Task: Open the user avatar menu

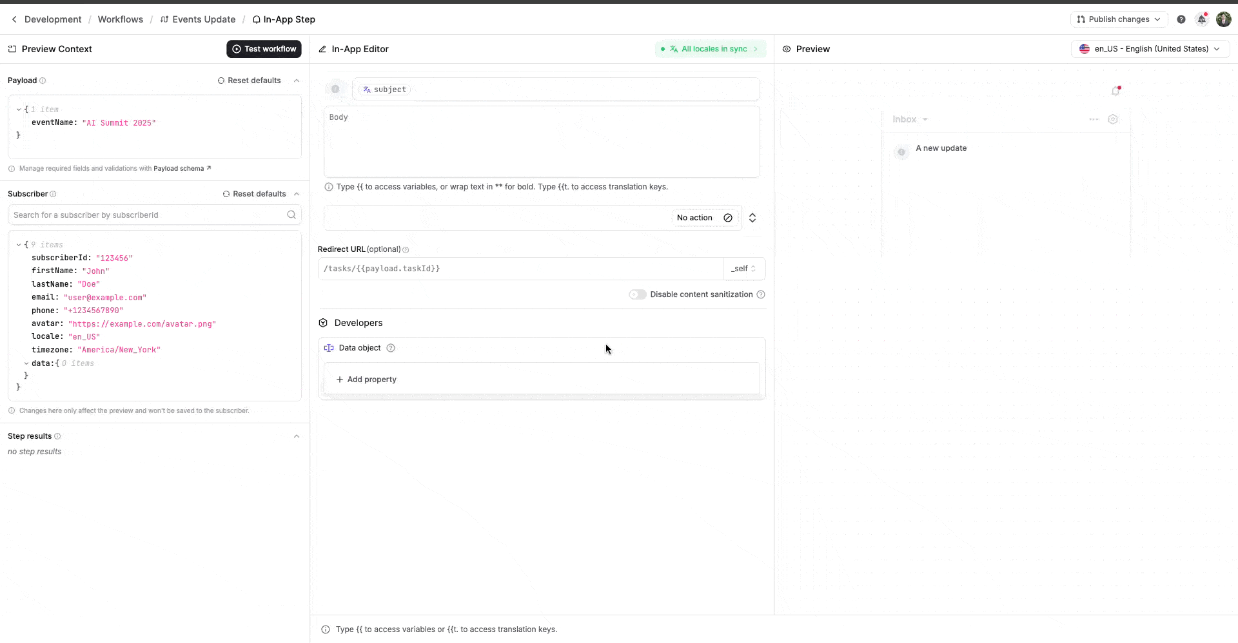Action: click(x=1223, y=19)
